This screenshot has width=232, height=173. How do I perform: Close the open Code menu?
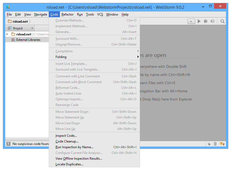[x=54, y=14]
